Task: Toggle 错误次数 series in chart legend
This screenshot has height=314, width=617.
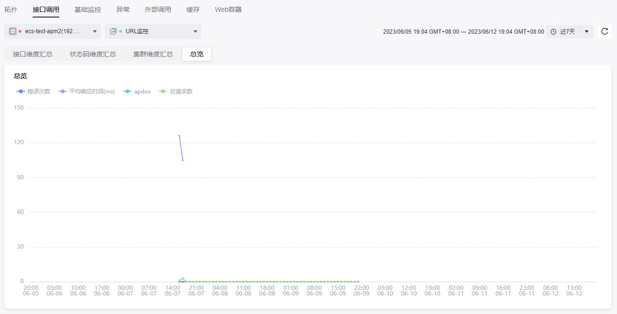Action: pyautogui.click(x=33, y=92)
